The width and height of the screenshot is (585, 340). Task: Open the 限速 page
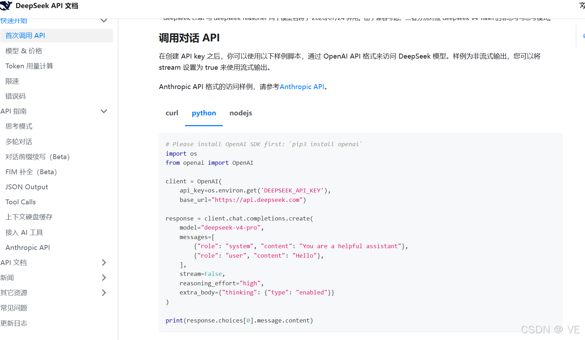click(x=12, y=81)
